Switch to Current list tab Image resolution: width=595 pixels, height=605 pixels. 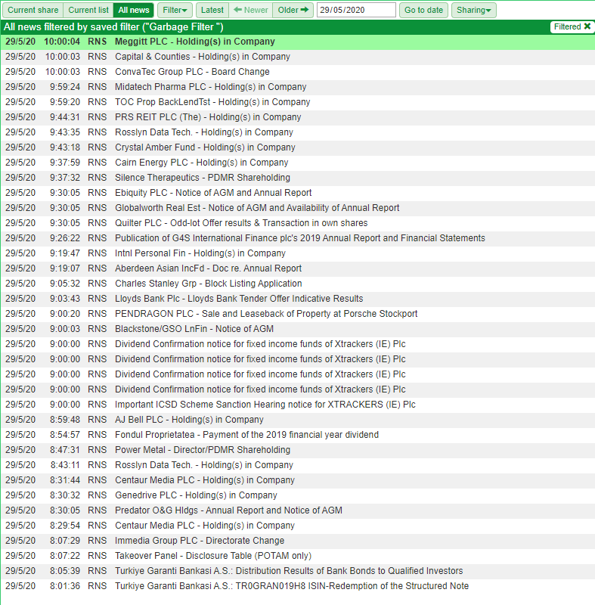(x=88, y=10)
